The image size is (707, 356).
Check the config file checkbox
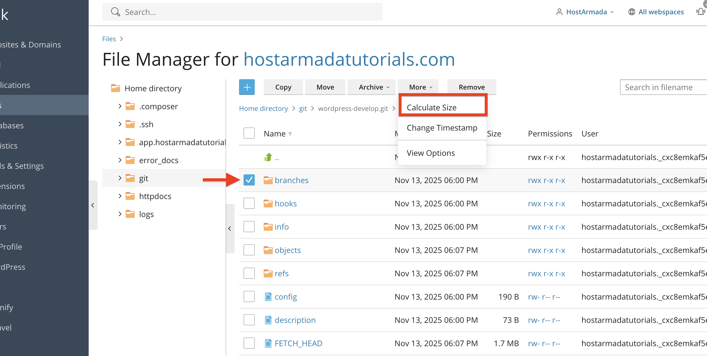tap(249, 297)
